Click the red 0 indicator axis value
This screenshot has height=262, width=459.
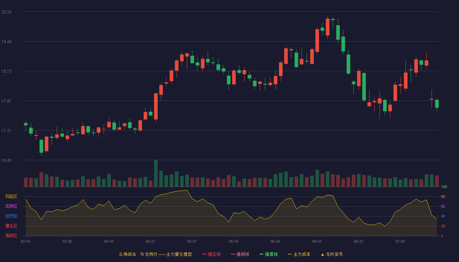[442, 236]
